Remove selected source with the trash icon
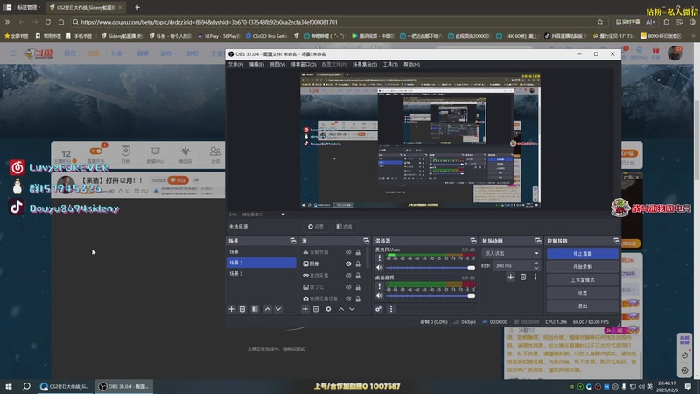This screenshot has width=700, height=394. click(316, 309)
